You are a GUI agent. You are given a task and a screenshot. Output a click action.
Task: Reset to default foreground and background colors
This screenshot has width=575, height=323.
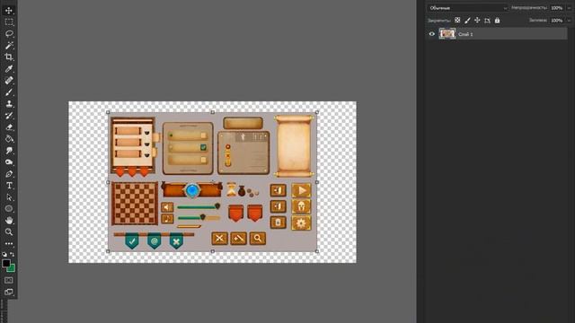point(4,254)
